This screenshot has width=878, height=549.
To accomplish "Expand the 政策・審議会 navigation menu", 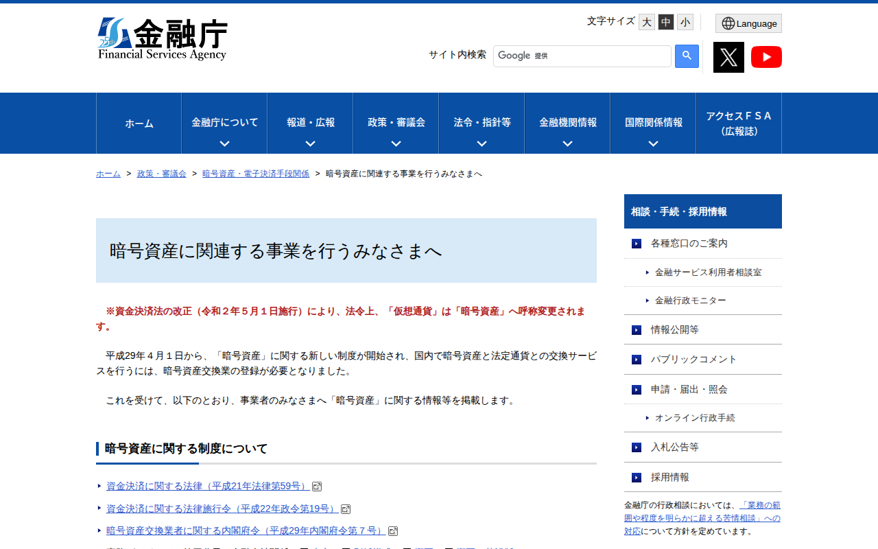I will 396,123.
